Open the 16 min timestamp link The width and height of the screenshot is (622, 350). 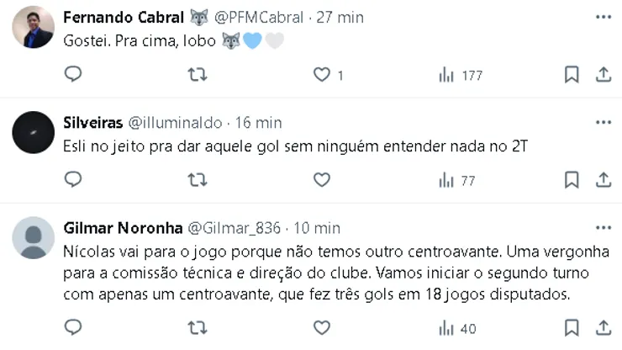click(258, 123)
